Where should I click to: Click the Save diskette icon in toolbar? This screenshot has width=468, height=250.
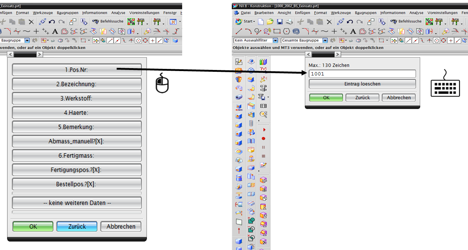point(280,22)
